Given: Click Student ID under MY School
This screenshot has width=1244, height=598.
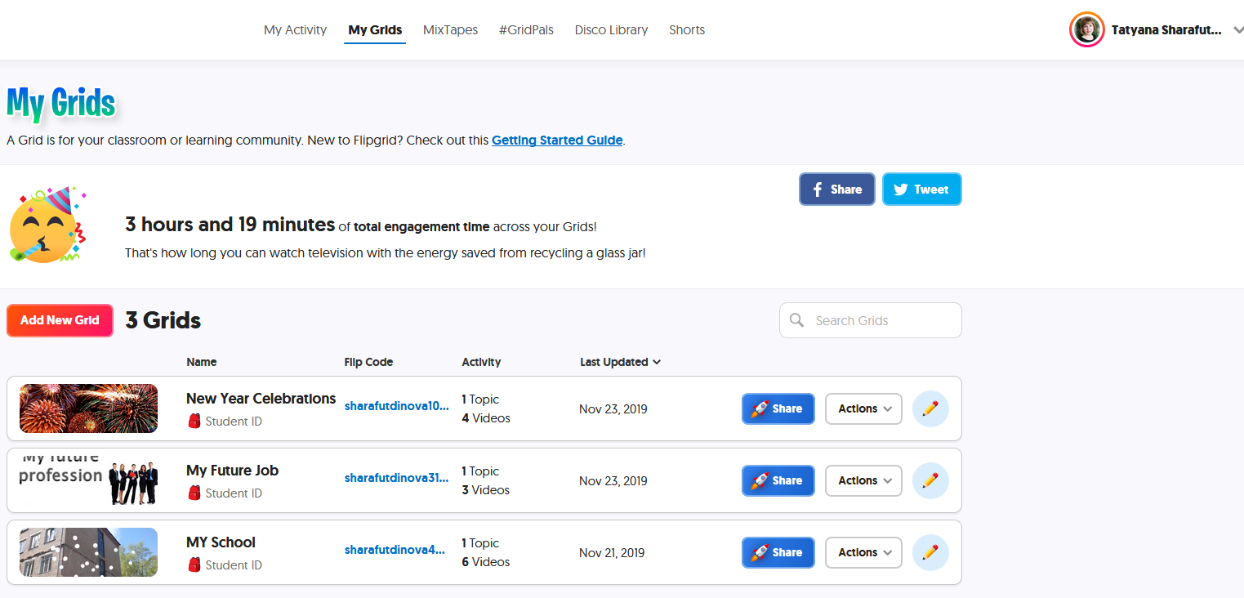Looking at the screenshot, I should pyautogui.click(x=234, y=565).
